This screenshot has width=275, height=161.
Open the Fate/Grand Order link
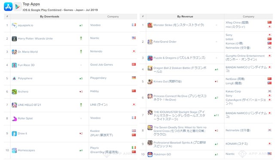(x=165, y=42)
